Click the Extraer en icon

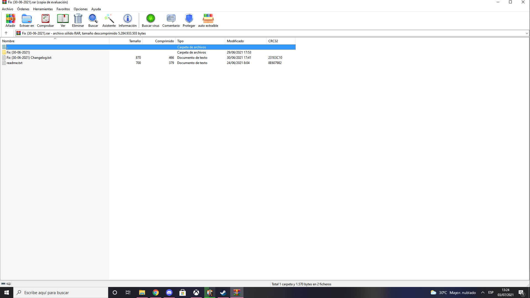coord(27,20)
